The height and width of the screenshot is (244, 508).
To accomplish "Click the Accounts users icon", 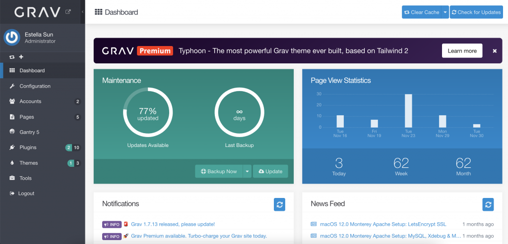I will 12,101.
